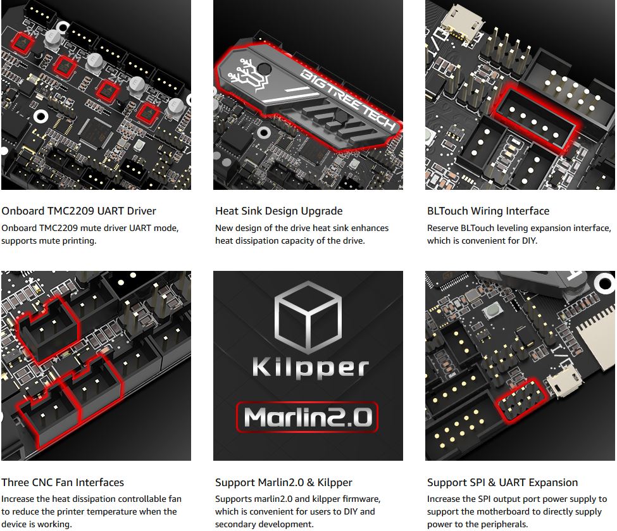Click the "Three CNC Fan Interfaces" title
Image resolution: width=617 pixels, height=531 pixels.
pyautogui.click(x=63, y=482)
